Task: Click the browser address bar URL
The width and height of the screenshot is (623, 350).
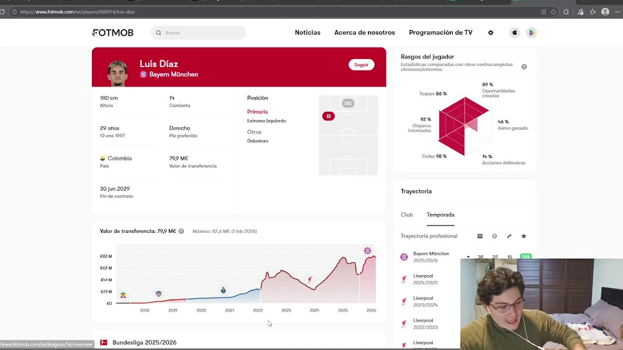Action: pyautogui.click(x=77, y=12)
